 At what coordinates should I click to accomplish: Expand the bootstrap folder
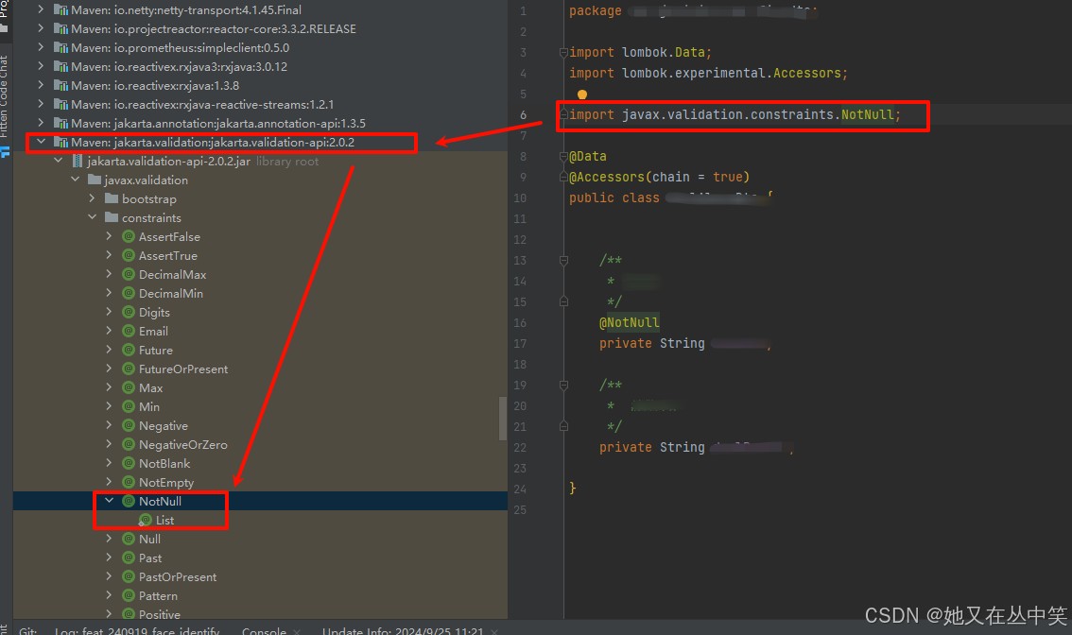click(93, 198)
